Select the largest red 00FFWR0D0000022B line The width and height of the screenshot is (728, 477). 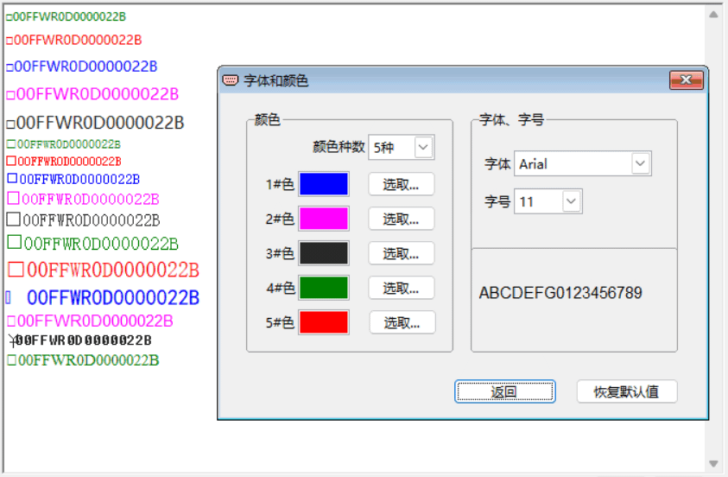(104, 270)
